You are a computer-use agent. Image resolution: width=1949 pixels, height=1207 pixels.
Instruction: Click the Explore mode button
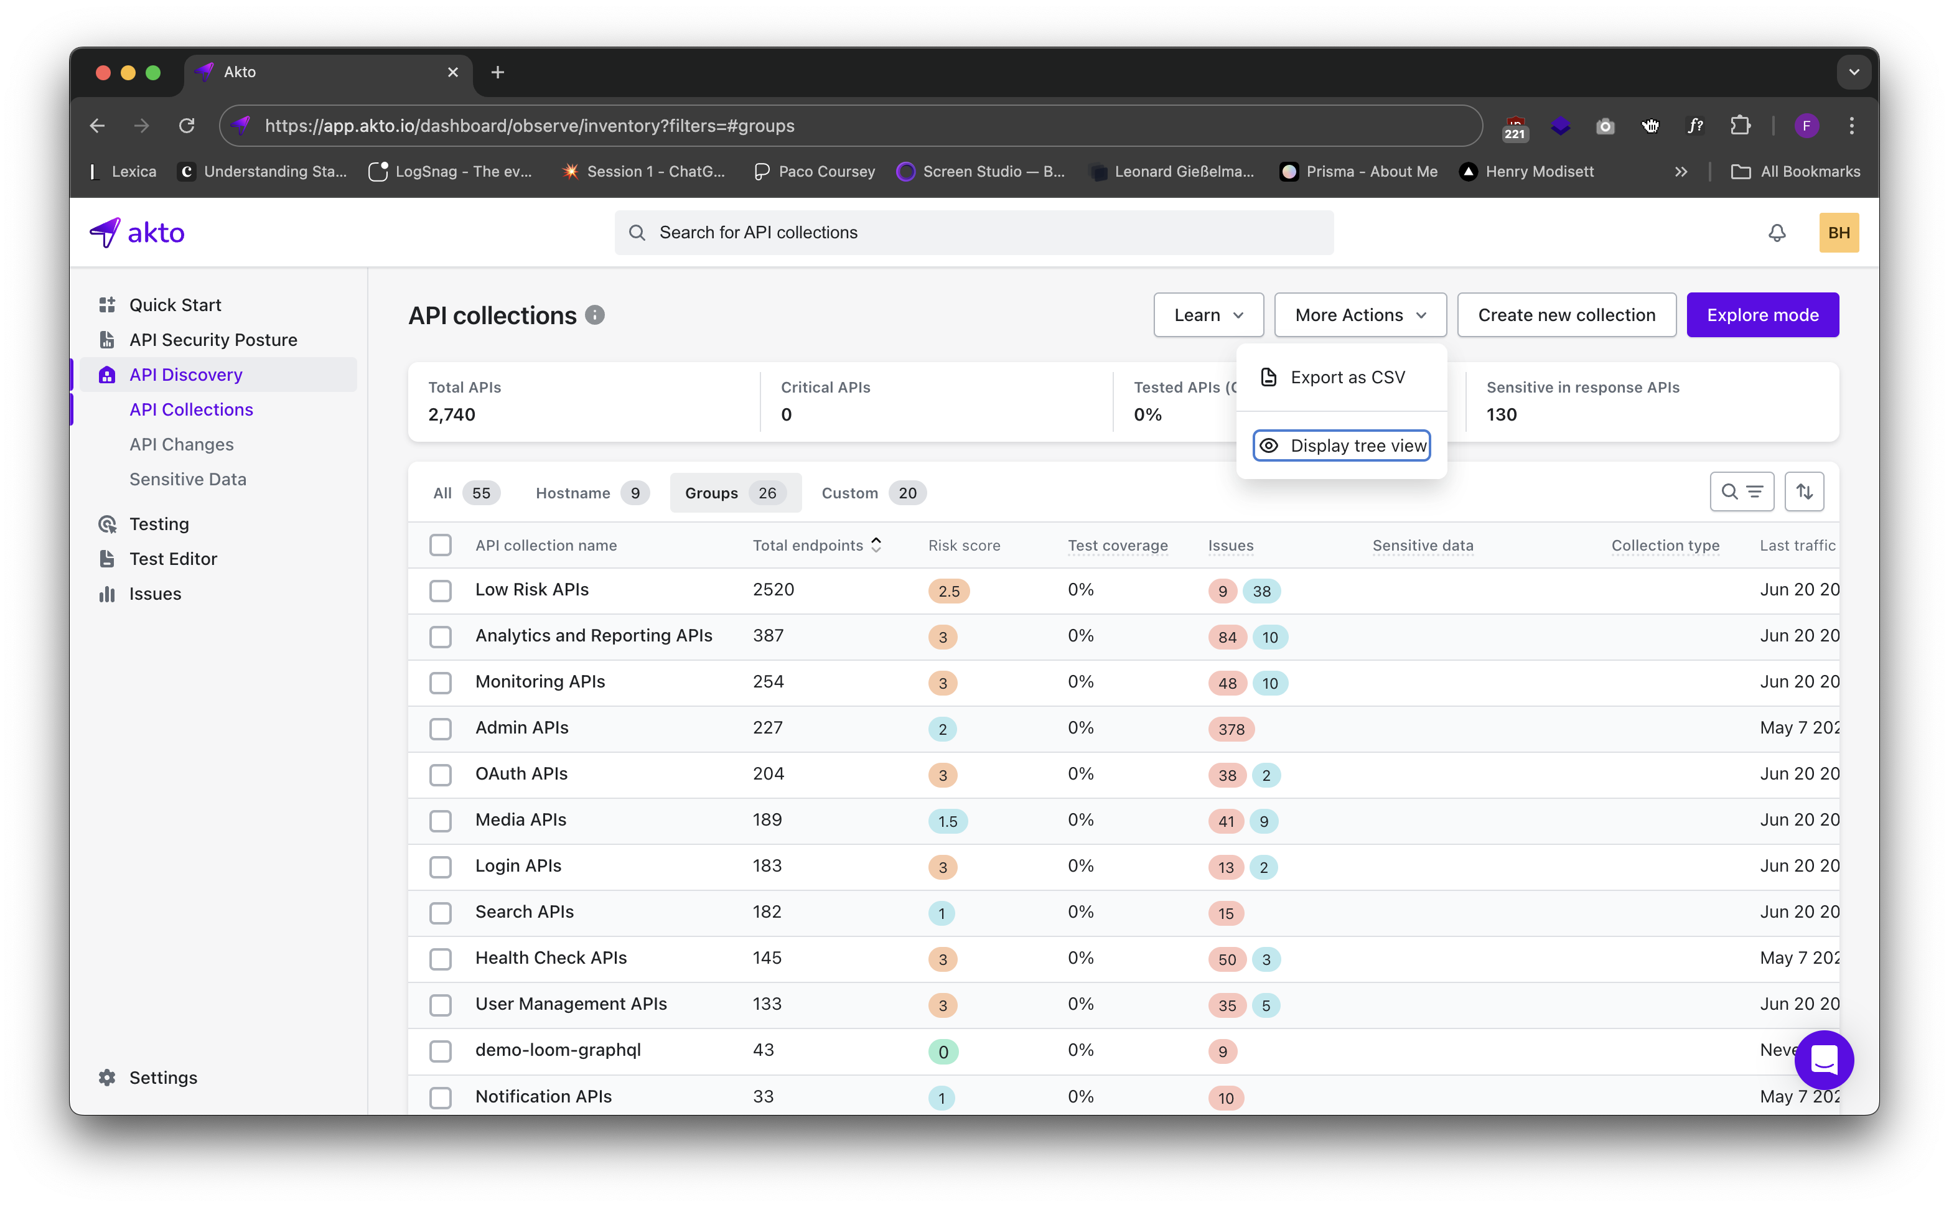pyautogui.click(x=1762, y=315)
